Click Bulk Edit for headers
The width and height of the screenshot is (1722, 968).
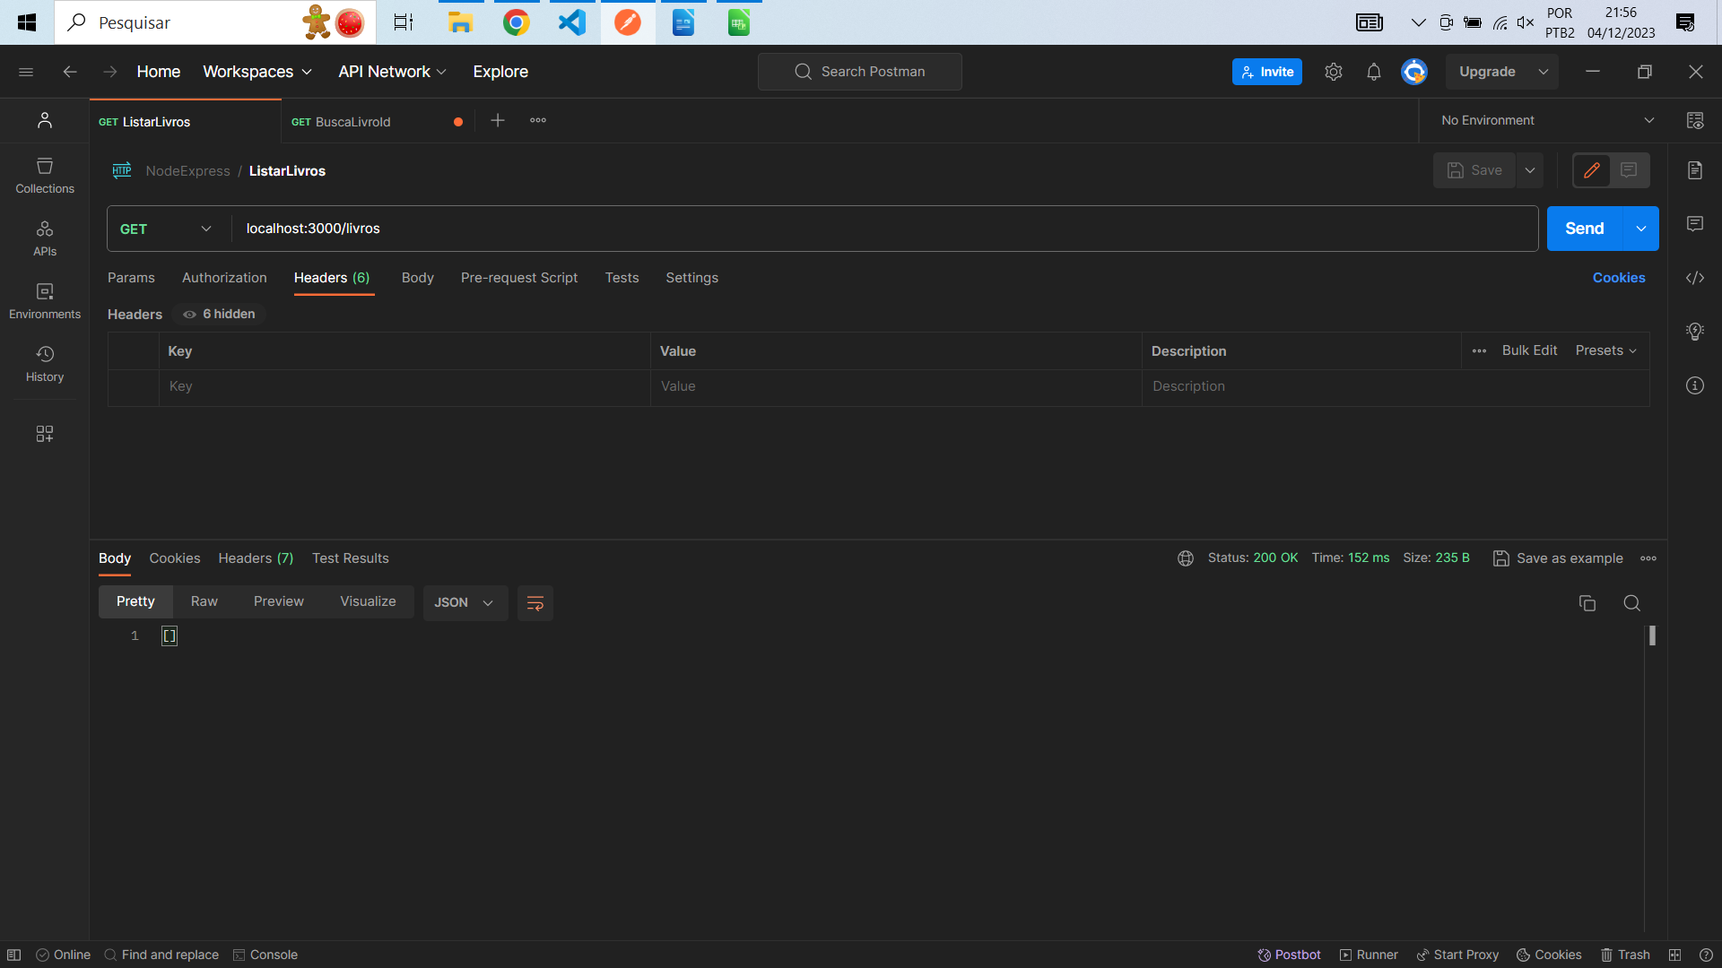(1529, 350)
